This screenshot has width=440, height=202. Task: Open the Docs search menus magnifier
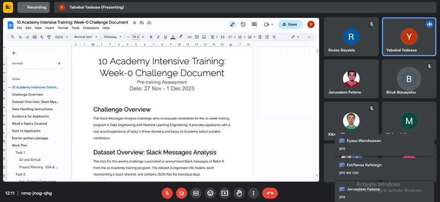point(12,37)
